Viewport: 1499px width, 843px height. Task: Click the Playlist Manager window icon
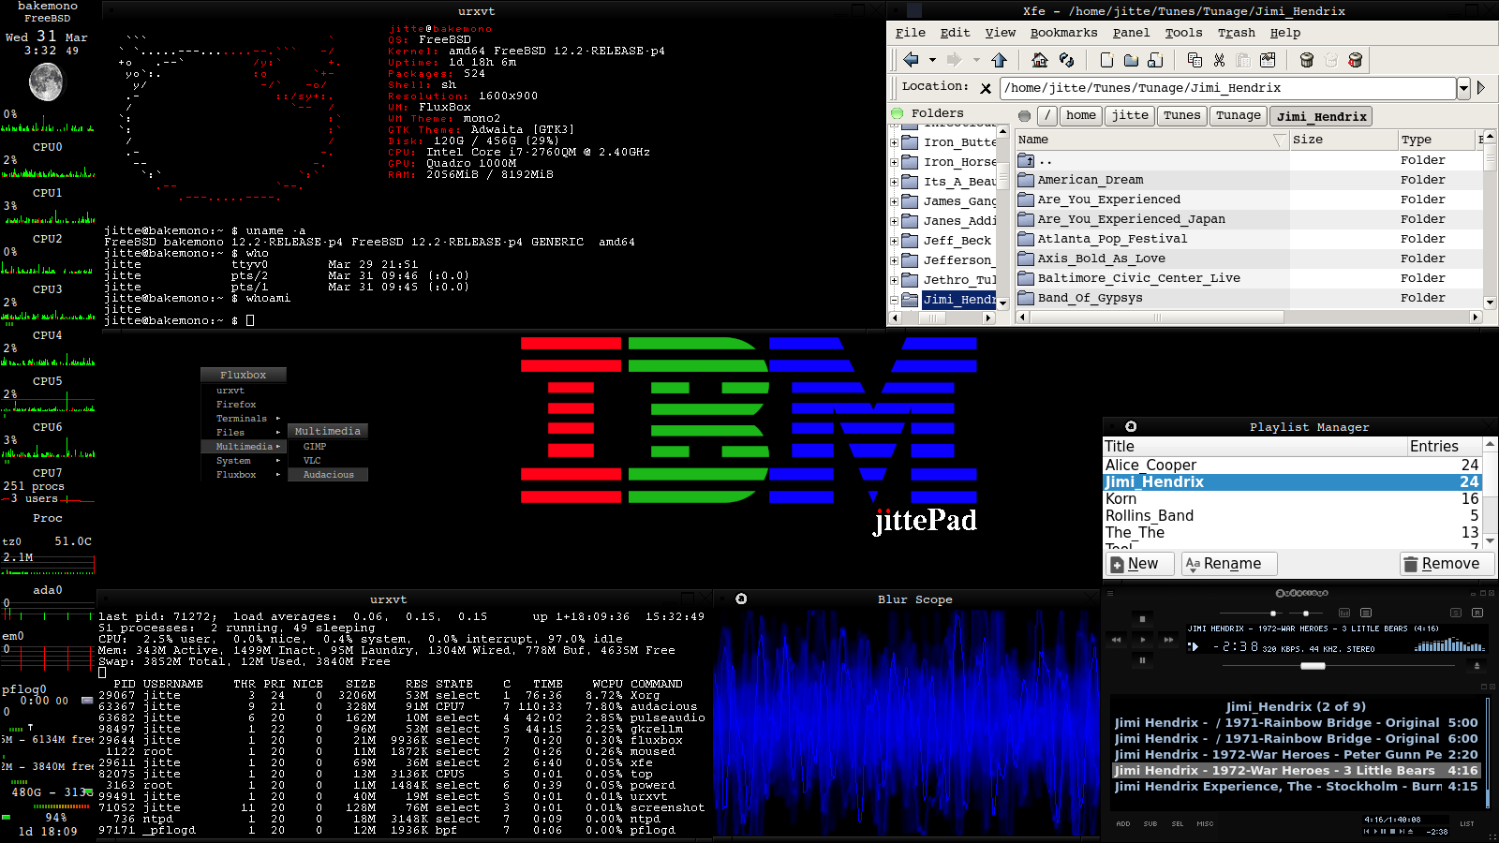1131,426
